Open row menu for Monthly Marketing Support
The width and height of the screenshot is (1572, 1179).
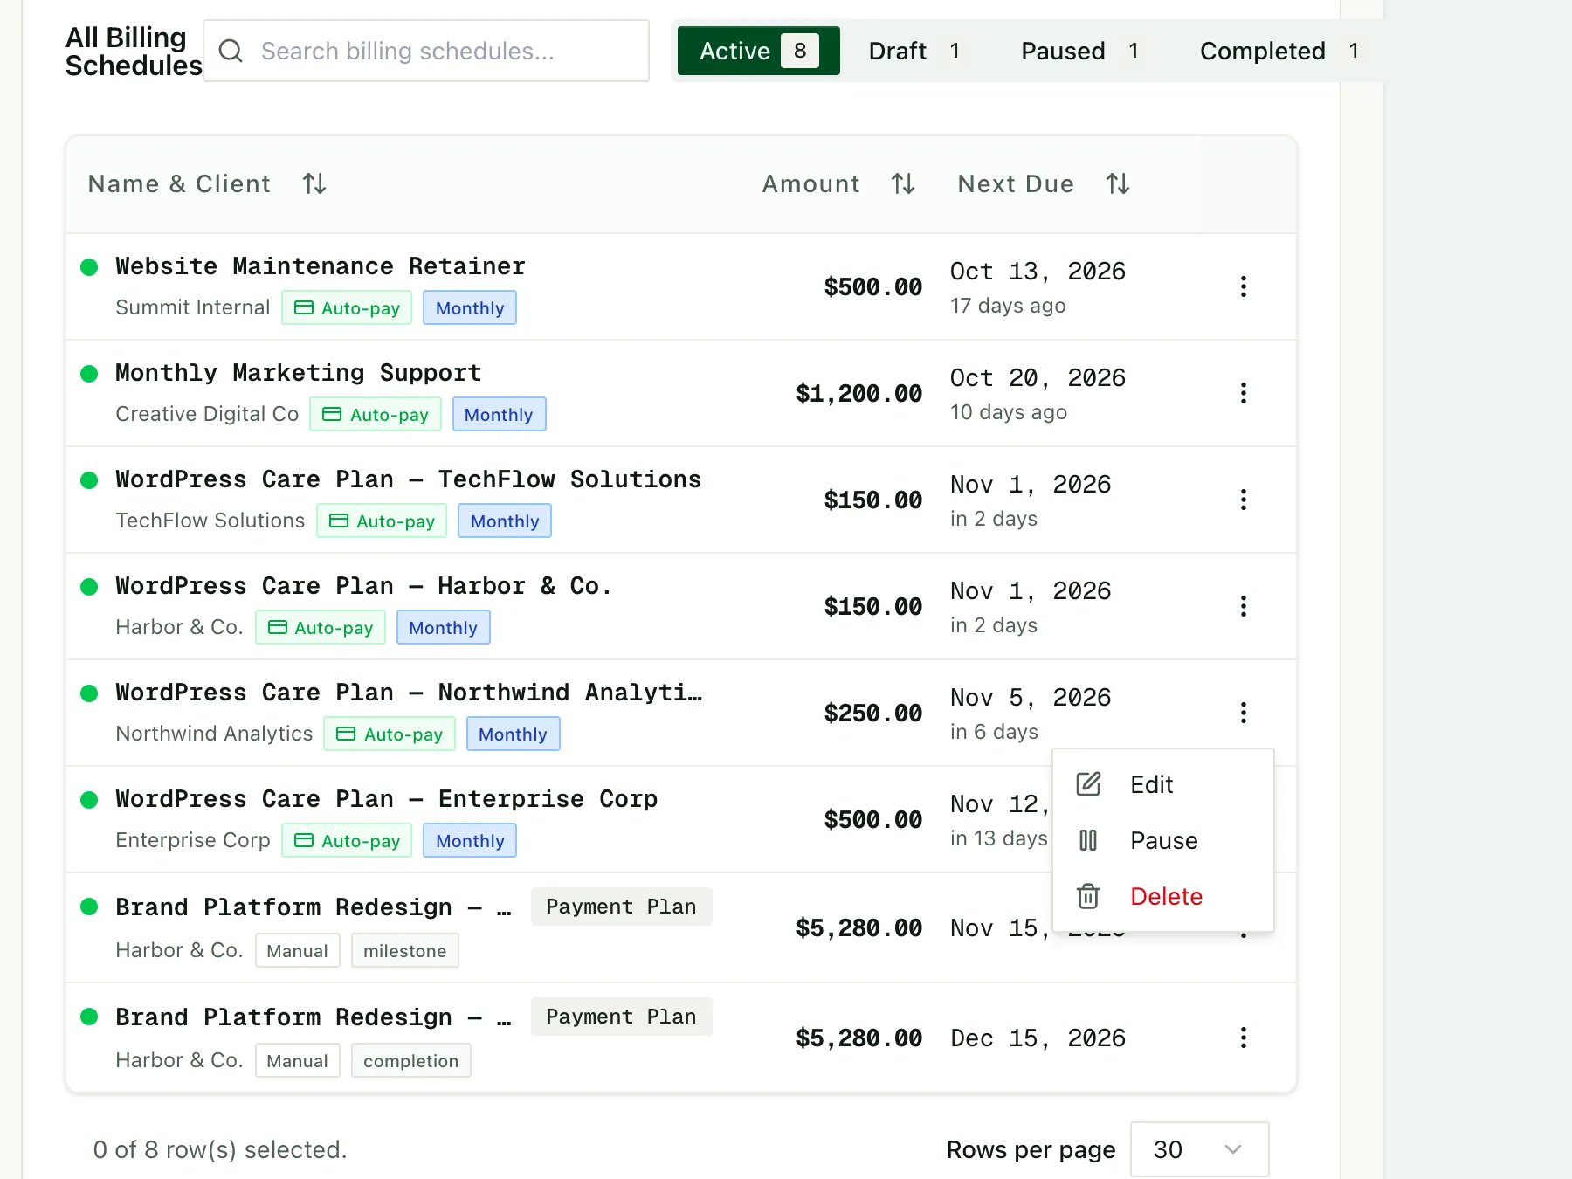[1244, 393]
